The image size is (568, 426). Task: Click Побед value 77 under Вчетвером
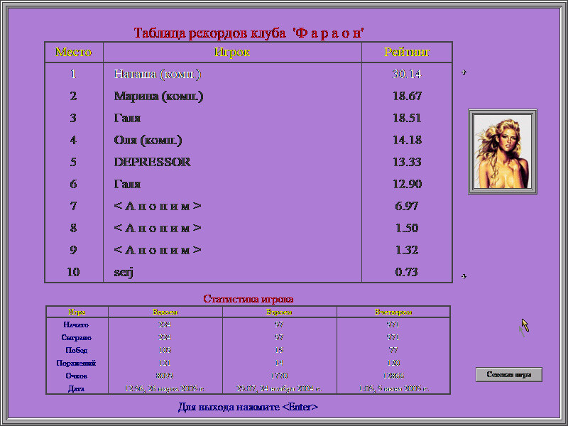[x=393, y=350]
